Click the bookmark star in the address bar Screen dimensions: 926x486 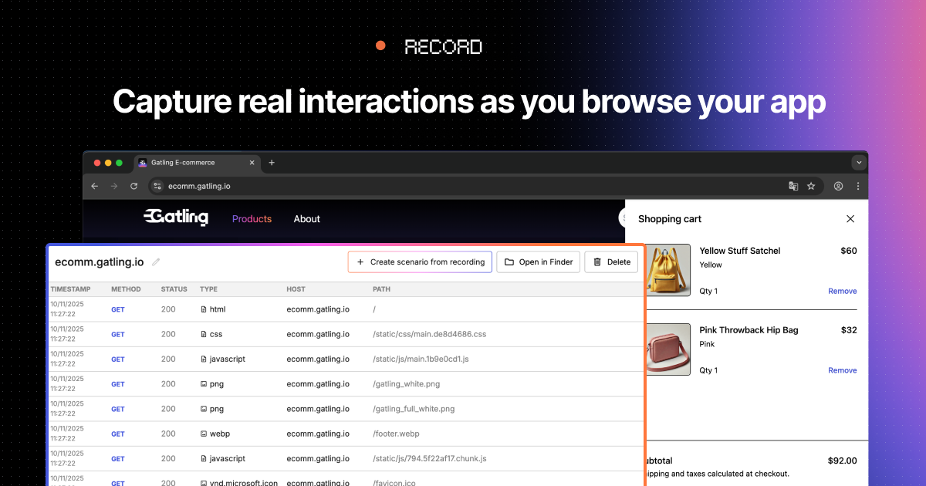[811, 186]
